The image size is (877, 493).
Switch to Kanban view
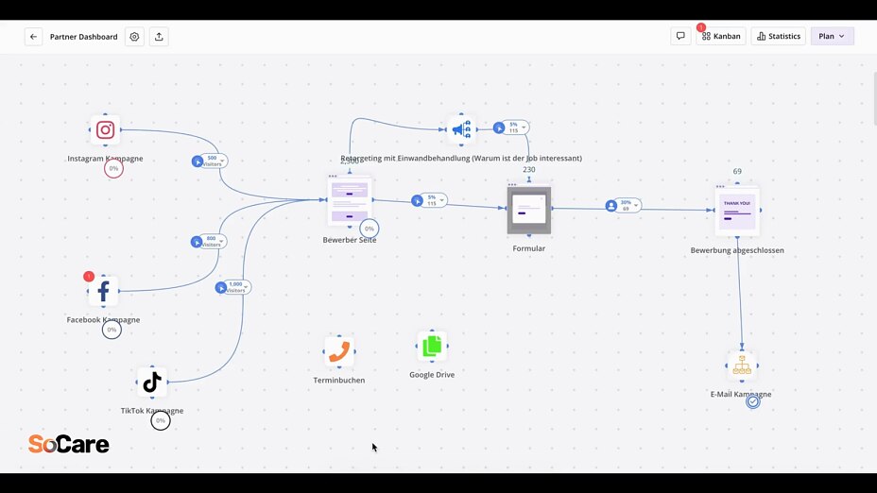[x=721, y=36]
